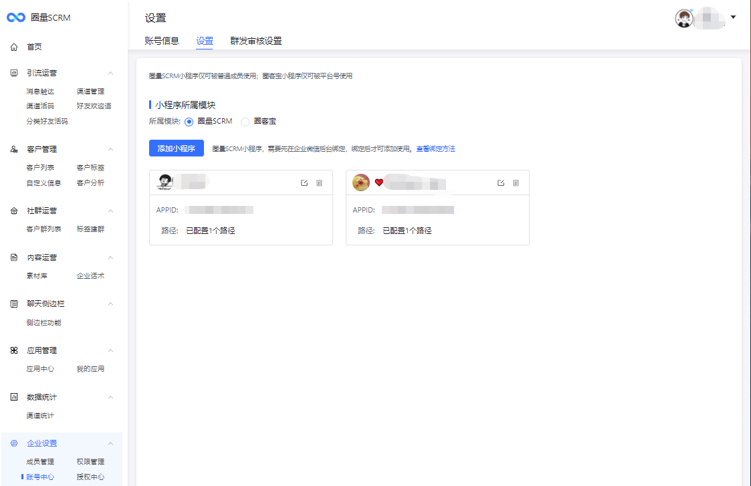This screenshot has width=751, height=486.
Task: Select the 圈客宝 radio button
Action: point(245,122)
